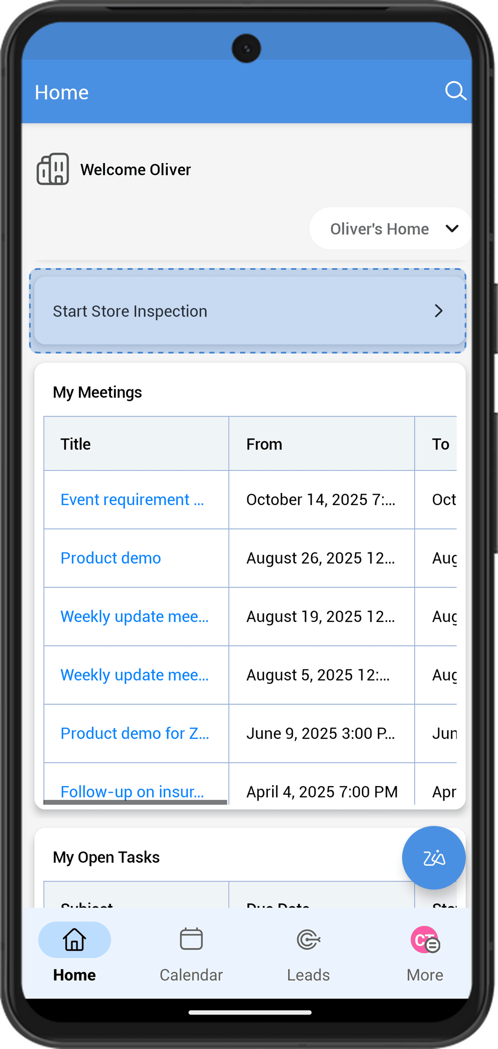Click the chevron arrow next to Oliver's Home
Image resolution: width=498 pixels, height=1049 pixels.
pyautogui.click(x=452, y=228)
